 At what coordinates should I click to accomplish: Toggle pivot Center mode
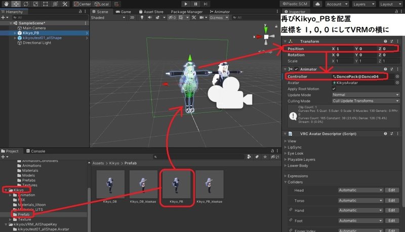point(83,4)
